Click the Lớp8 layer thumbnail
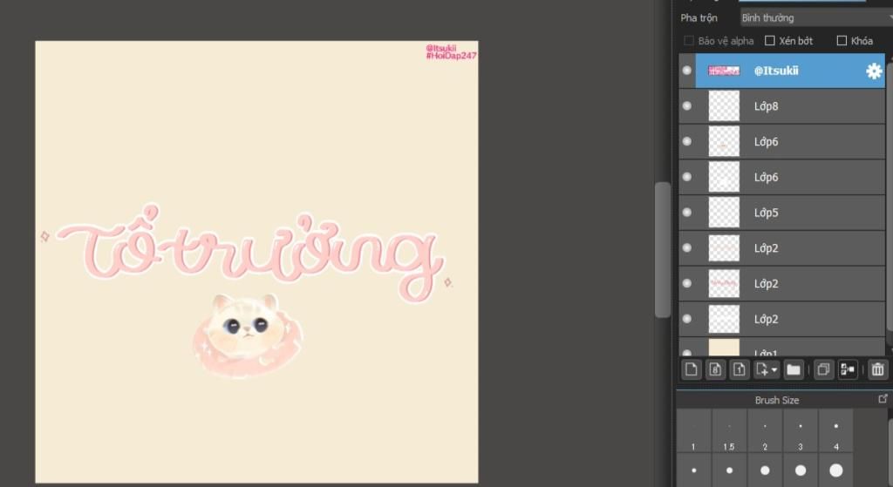893x487 pixels. 724,105
